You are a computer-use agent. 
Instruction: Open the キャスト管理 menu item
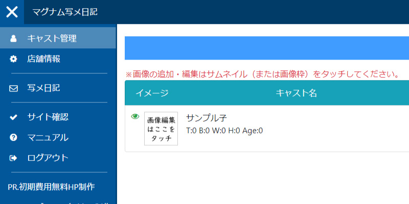52,38
